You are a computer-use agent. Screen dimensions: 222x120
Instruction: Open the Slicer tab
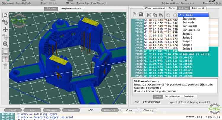172,8
